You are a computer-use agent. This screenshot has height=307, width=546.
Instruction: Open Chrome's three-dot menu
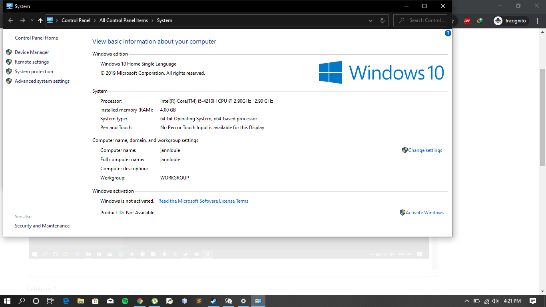[538, 21]
